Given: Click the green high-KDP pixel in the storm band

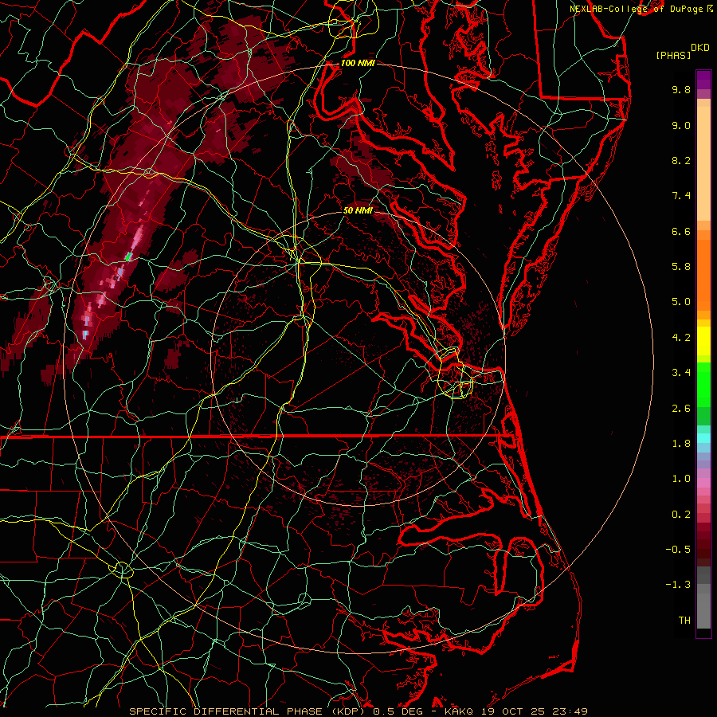Looking at the screenshot, I should point(129,257).
